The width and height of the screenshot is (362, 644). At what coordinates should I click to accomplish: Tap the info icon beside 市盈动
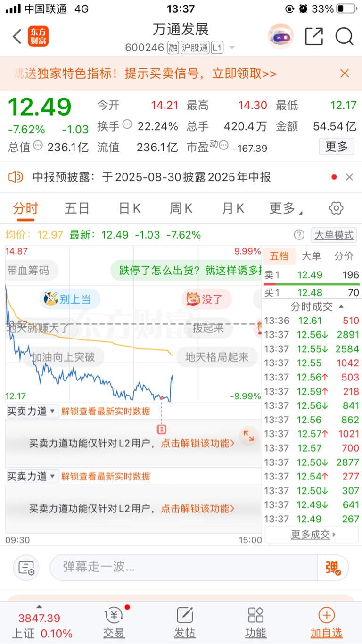tap(224, 145)
